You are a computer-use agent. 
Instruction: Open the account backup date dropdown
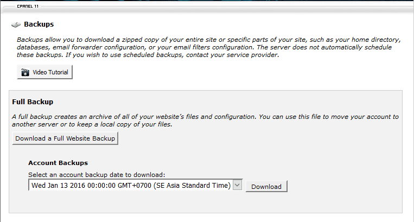pos(130,186)
